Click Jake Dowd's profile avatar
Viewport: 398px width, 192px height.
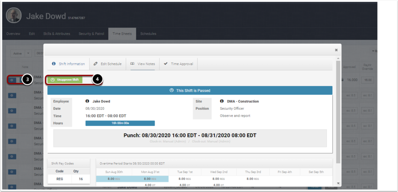tap(13, 16)
